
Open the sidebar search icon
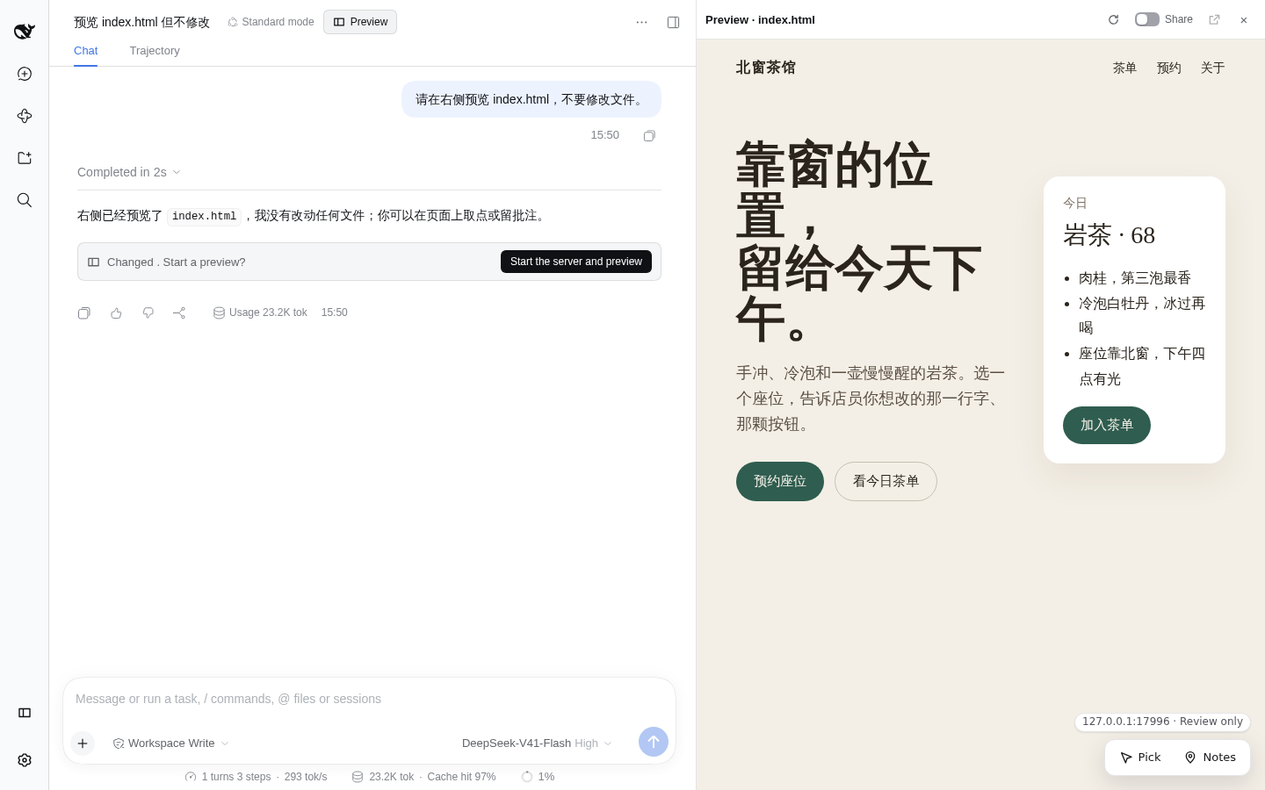25,200
